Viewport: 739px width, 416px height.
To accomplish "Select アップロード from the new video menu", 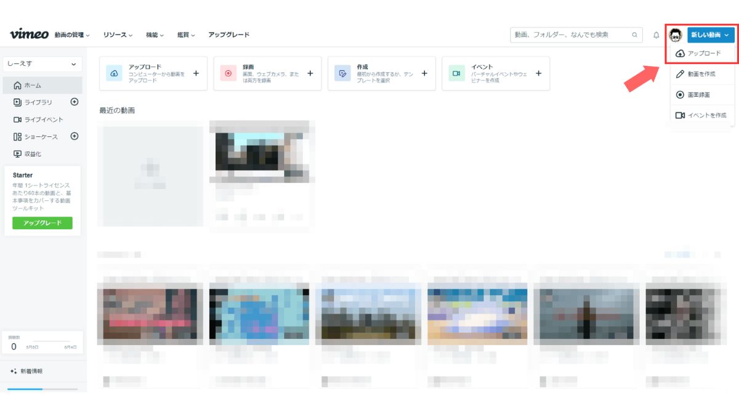I will pyautogui.click(x=703, y=54).
